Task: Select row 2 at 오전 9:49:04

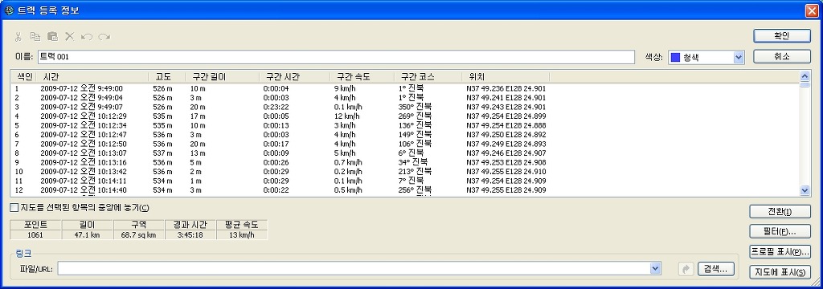Action: coord(405,98)
